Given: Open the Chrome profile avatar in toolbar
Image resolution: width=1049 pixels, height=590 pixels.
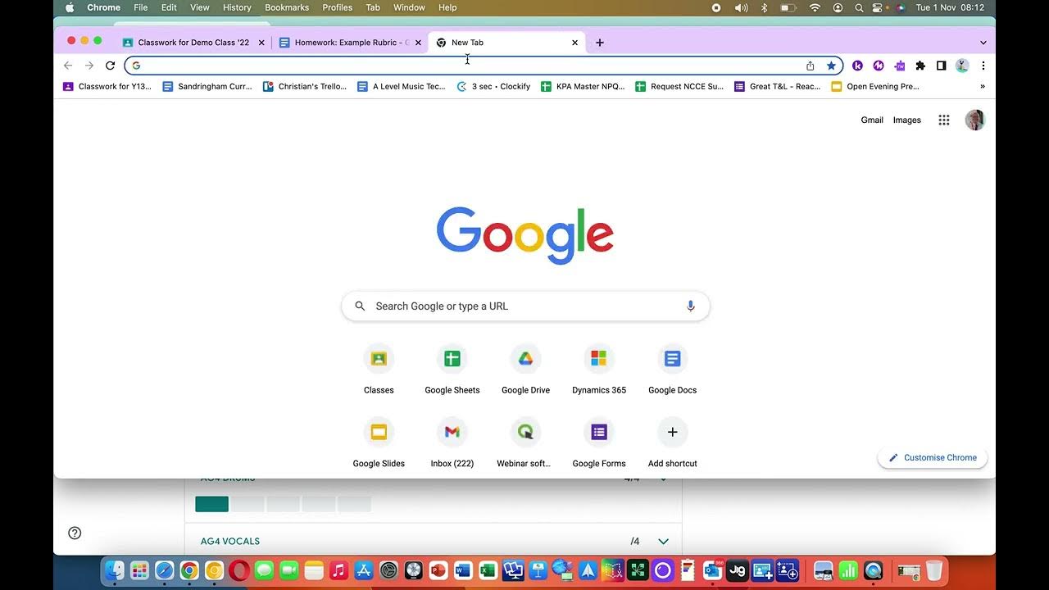Looking at the screenshot, I should point(963,66).
